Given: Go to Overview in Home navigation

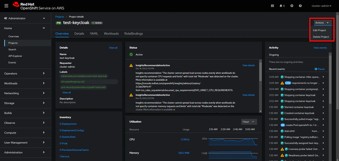Looking at the screenshot, I should [x=14, y=36].
